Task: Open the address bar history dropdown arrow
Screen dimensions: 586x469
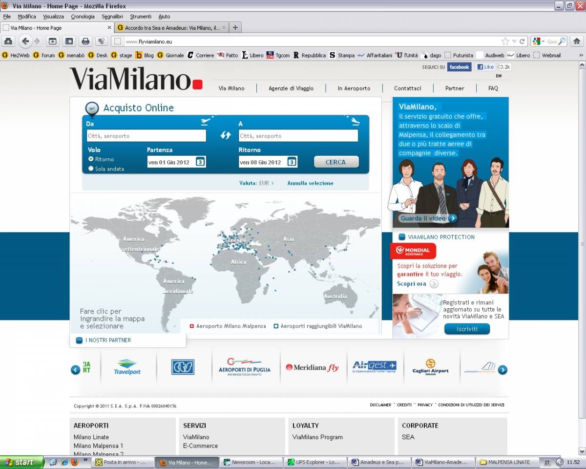Action: click(514, 42)
